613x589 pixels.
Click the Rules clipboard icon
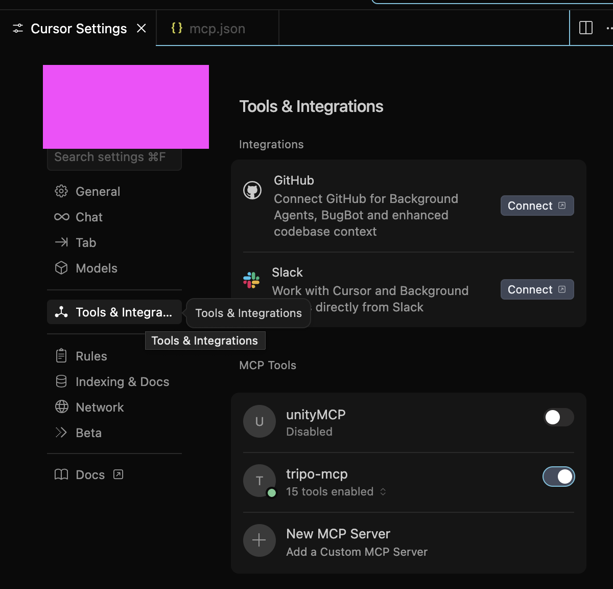[x=61, y=356]
